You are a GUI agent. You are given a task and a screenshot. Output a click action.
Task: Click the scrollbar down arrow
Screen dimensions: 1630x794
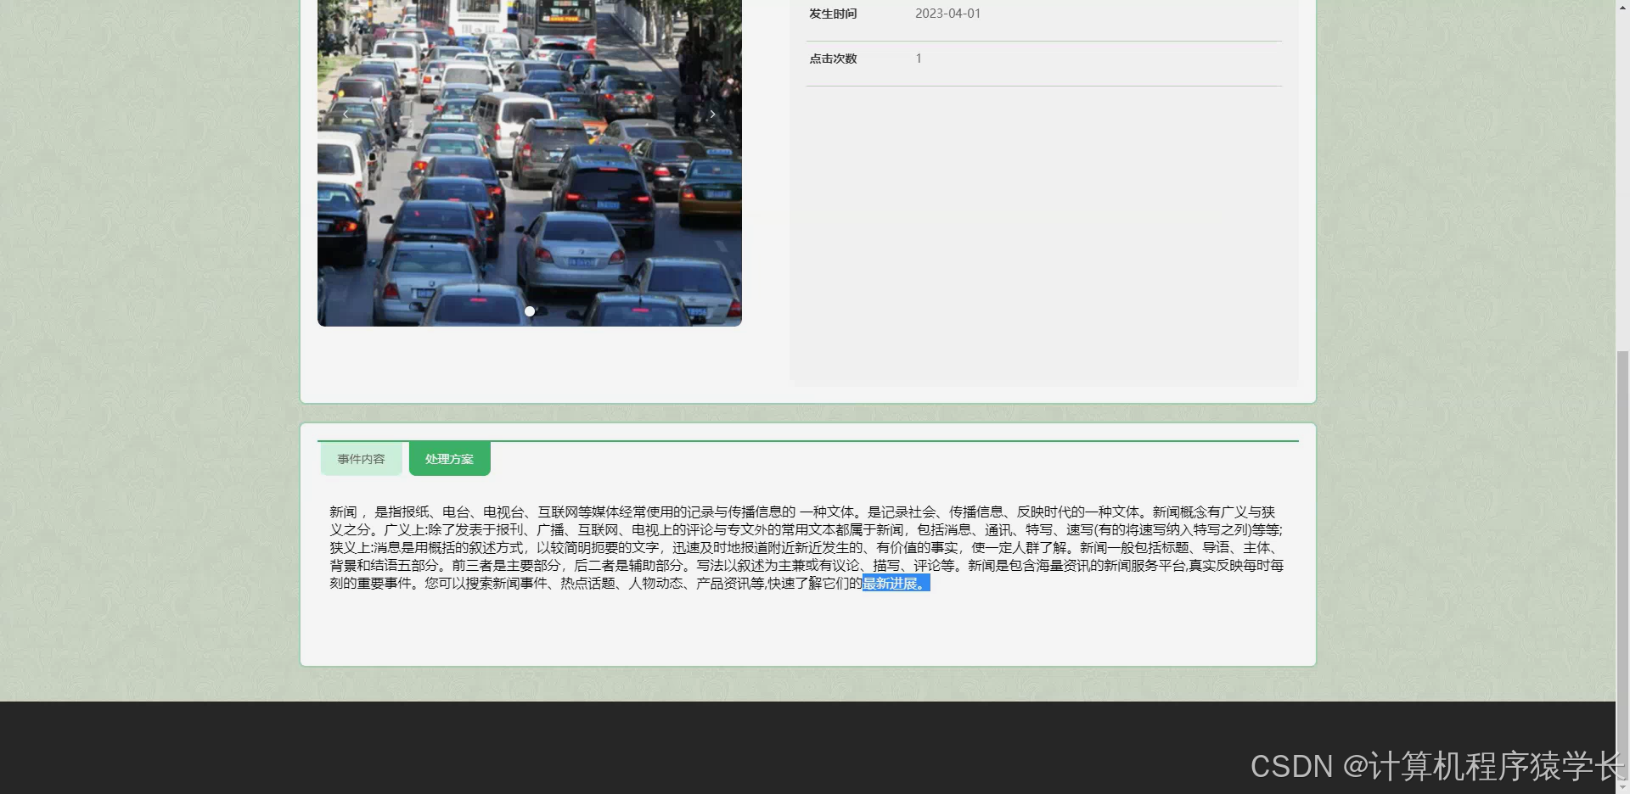tap(1622, 787)
